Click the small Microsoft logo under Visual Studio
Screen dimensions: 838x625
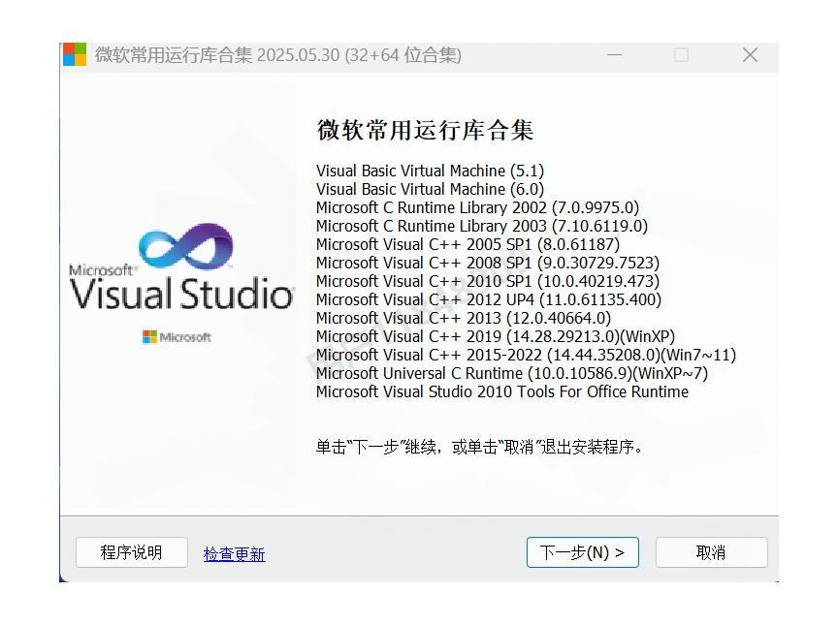click(177, 337)
